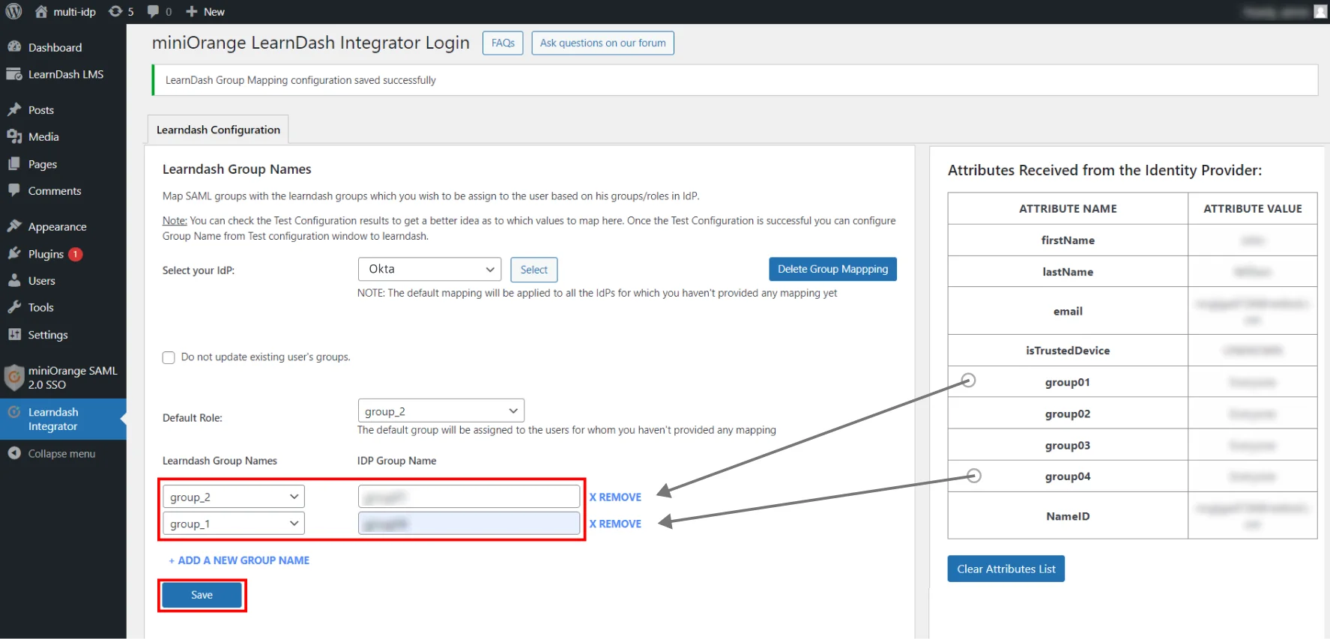Click the Pages icon in sidebar

click(x=14, y=163)
